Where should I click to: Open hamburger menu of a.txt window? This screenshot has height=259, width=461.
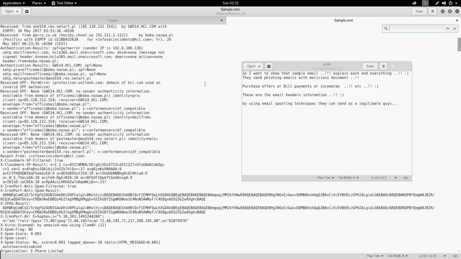coord(383,66)
